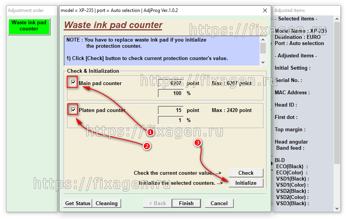Click the Platen pad counter percent field
The height and width of the screenshot is (219, 348).
171,120
